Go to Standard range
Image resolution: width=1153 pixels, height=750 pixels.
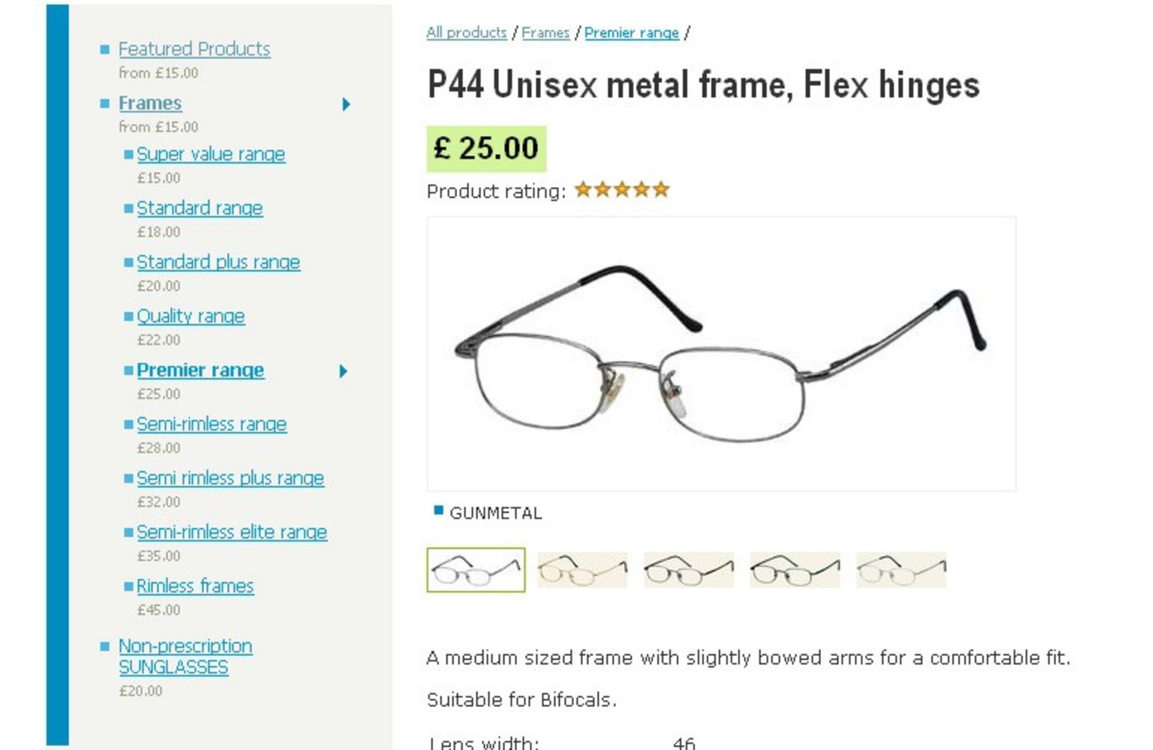pos(199,209)
